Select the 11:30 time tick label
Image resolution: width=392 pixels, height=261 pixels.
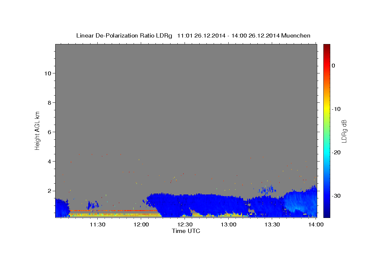pyautogui.click(x=97, y=224)
